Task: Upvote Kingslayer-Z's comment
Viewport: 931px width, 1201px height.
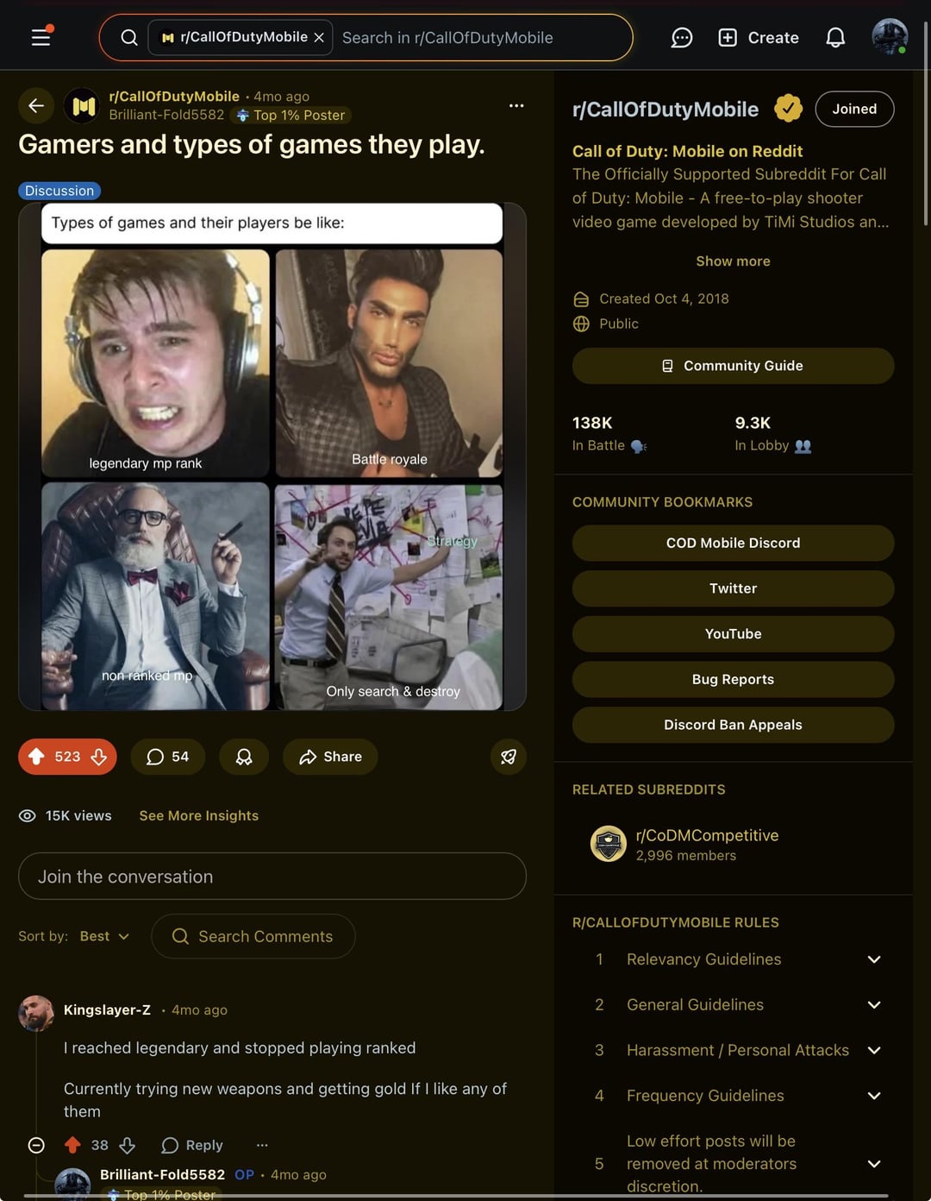Action: 72,1145
